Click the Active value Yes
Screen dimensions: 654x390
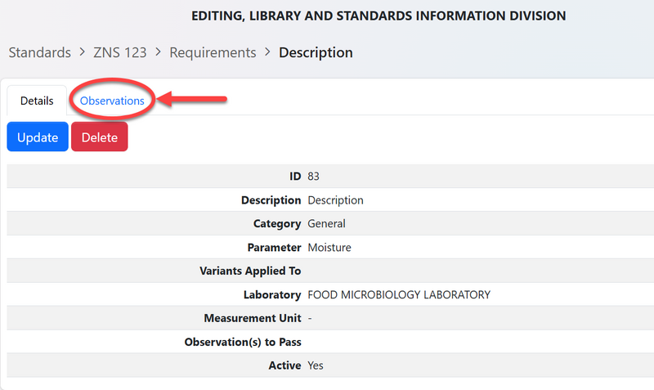(x=316, y=365)
